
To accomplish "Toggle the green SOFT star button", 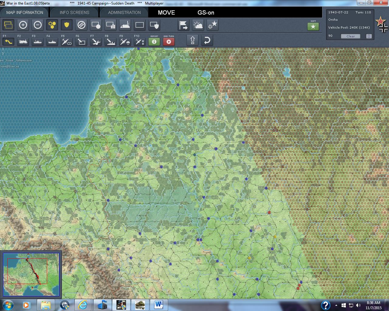I will pyautogui.click(x=313, y=27).
